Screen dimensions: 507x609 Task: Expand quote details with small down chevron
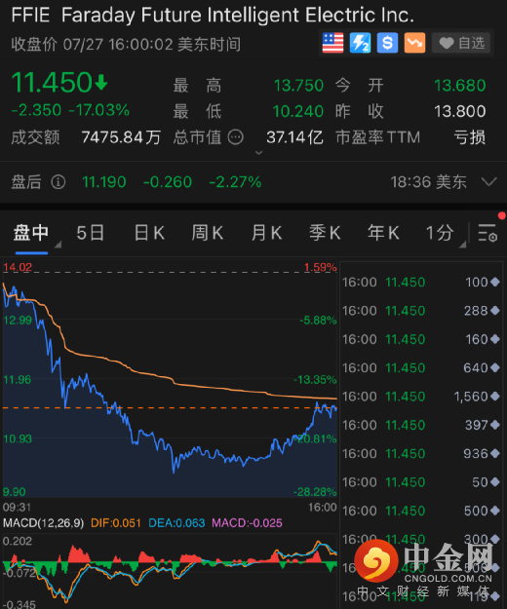[x=258, y=153]
